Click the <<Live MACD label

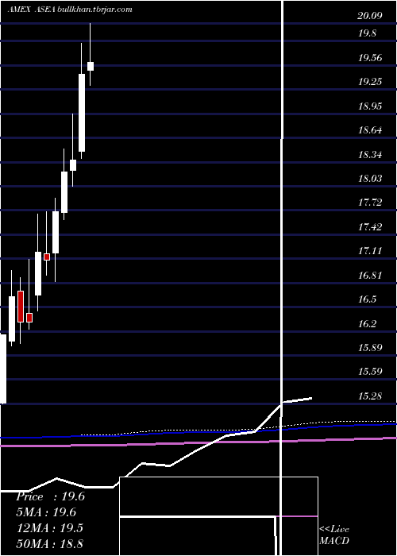[x=334, y=535]
